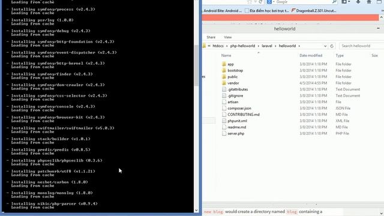Select the .gitattributes file icon
Image resolution: width=384 pixels, height=216 pixels.
point(224,89)
